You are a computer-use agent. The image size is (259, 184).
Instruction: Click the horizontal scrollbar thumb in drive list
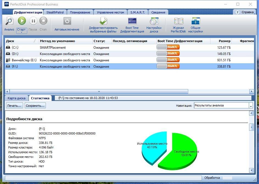pyautogui.click(x=99, y=91)
